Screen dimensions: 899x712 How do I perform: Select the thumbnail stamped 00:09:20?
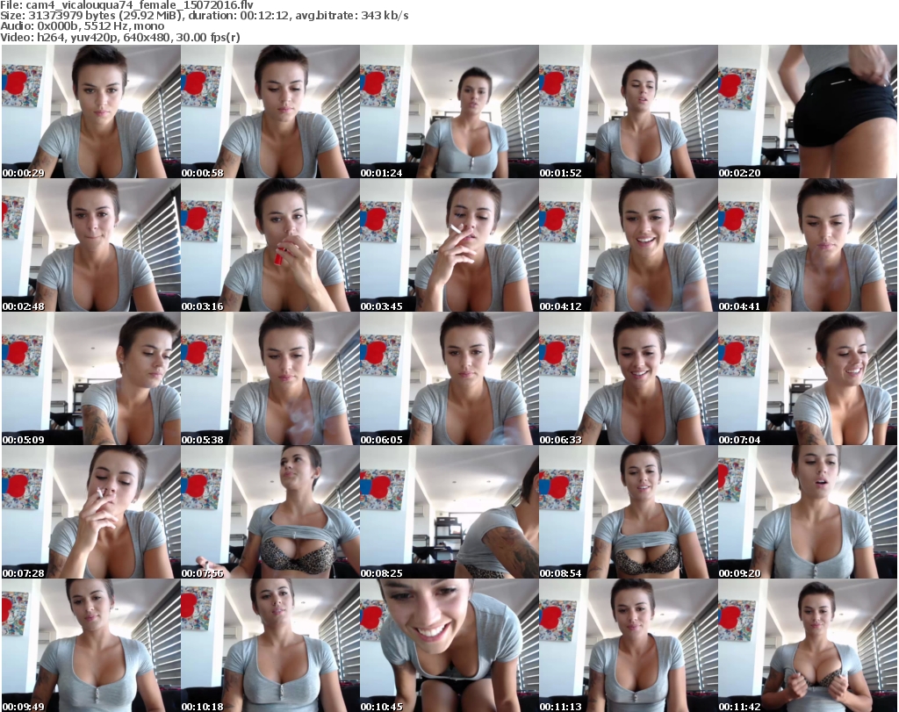coord(808,513)
